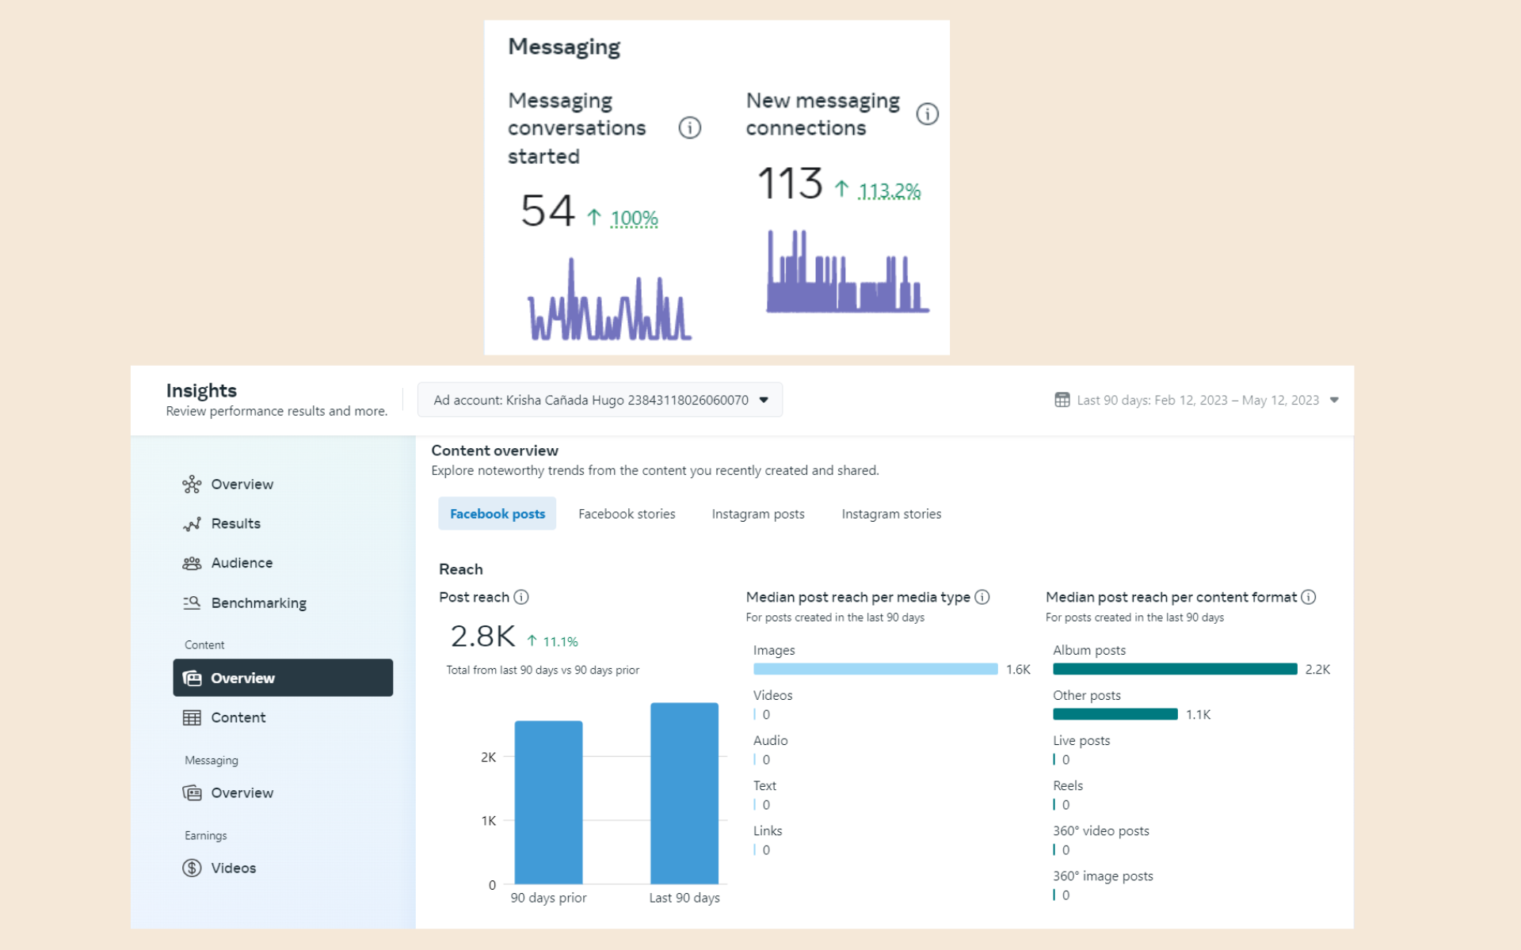
Task: Click the dollar sign Videos icon
Action: (x=192, y=868)
